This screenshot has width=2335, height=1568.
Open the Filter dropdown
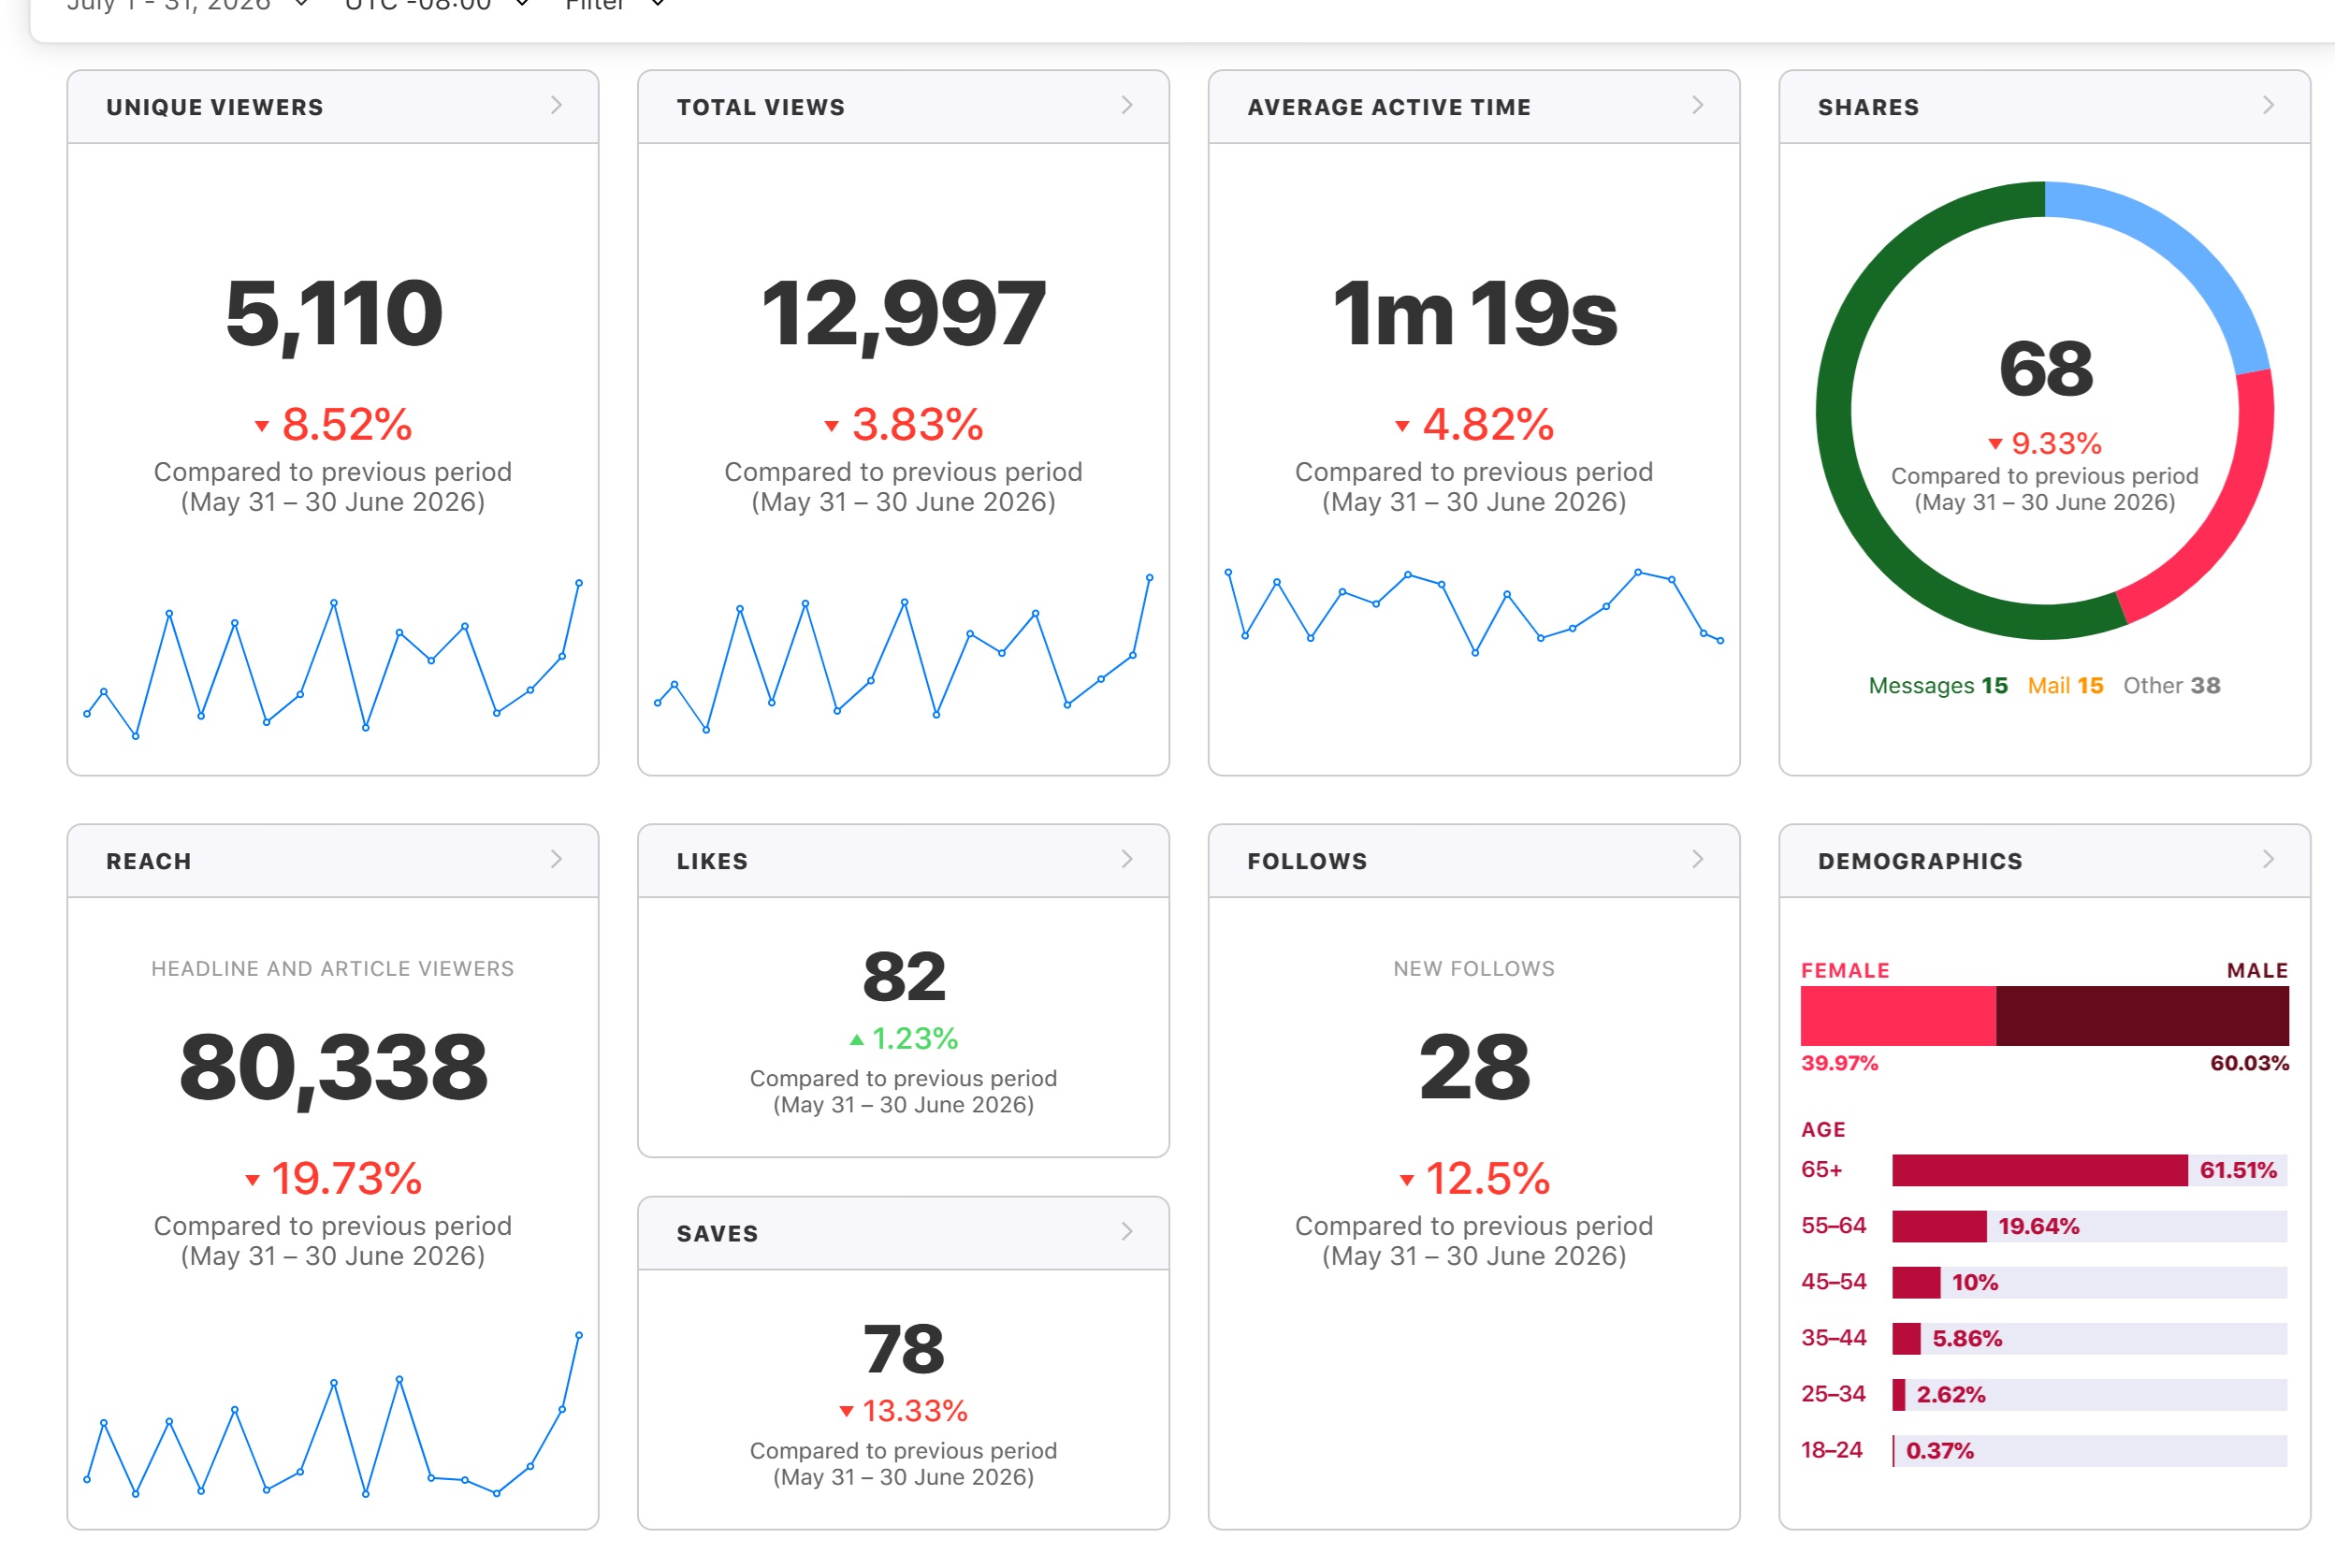tap(614, 4)
